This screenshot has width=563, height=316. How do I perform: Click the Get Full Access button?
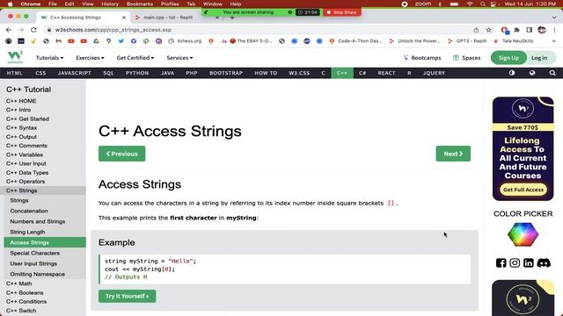coord(523,190)
